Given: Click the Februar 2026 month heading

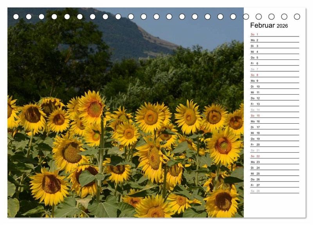Looking at the screenshot, I should (x=269, y=25).
